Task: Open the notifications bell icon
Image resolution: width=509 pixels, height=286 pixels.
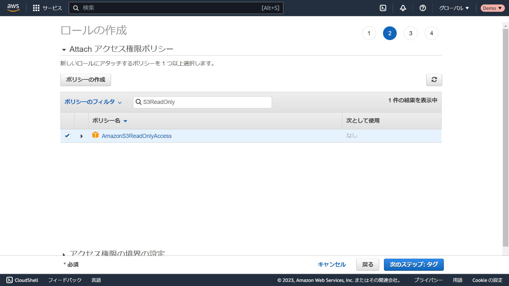Action: [x=403, y=8]
